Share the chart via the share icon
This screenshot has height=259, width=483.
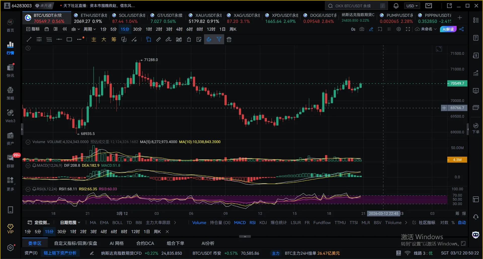(461, 29)
